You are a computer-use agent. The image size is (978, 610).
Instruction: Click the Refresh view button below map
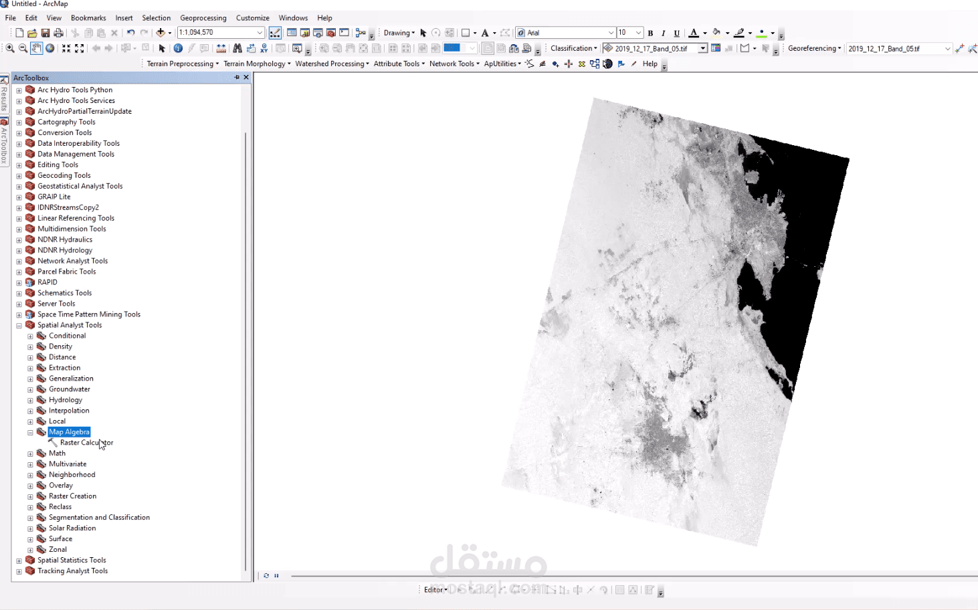(x=266, y=575)
